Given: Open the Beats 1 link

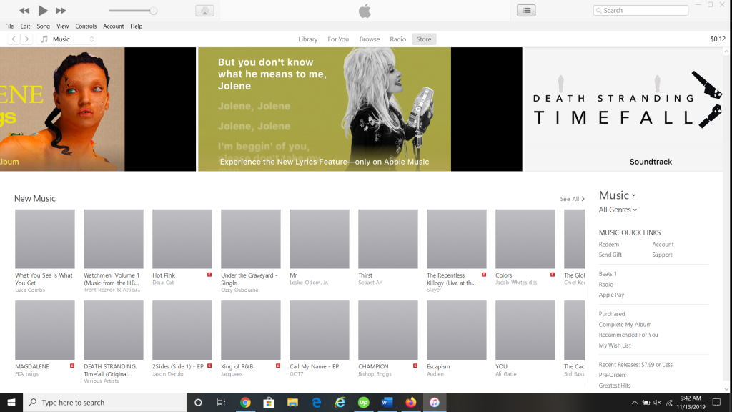Looking at the screenshot, I should click(x=608, y=274).
